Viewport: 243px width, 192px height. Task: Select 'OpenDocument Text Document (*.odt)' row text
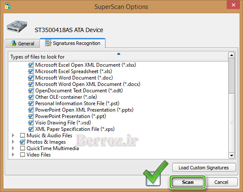pos(79,91)
